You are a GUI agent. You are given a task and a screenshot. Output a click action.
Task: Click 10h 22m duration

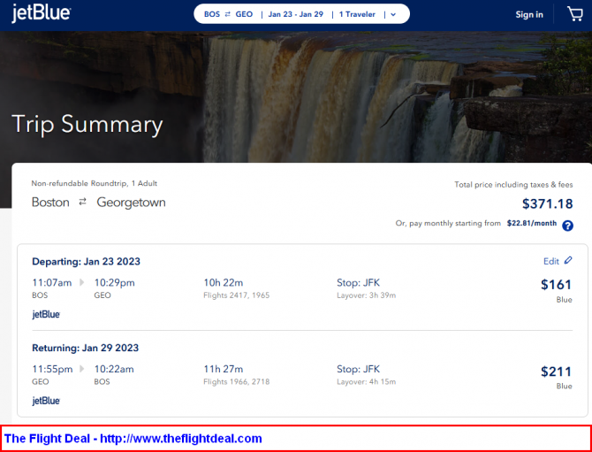tap(224, 283)
